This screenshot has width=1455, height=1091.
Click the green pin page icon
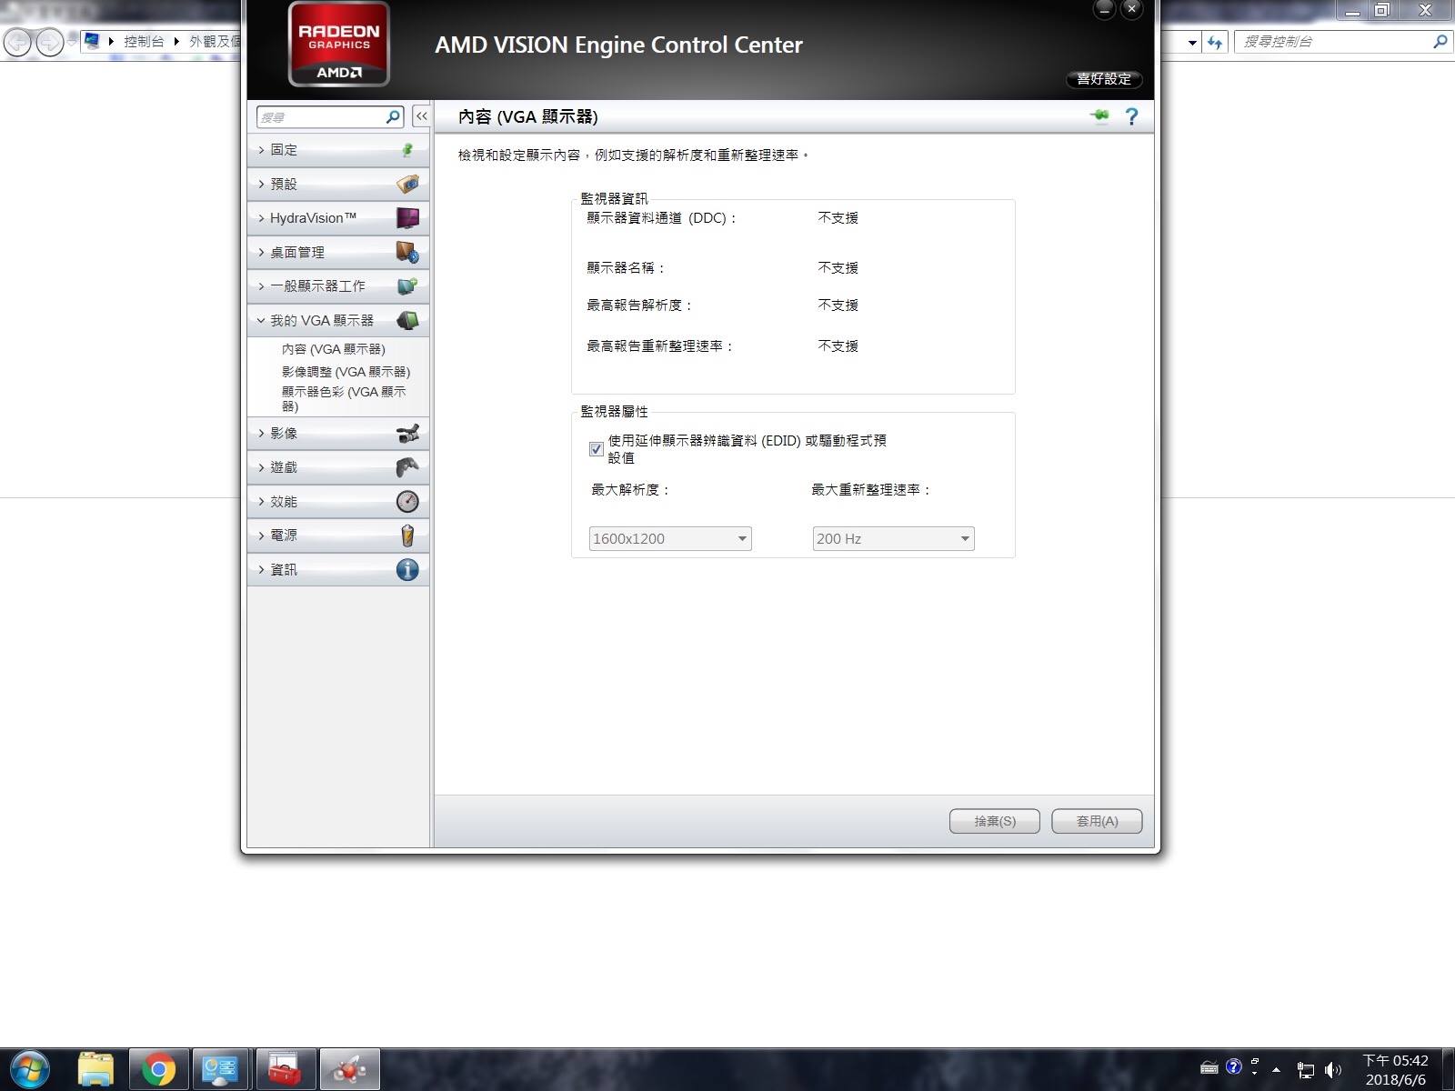tap(1100, 115)
